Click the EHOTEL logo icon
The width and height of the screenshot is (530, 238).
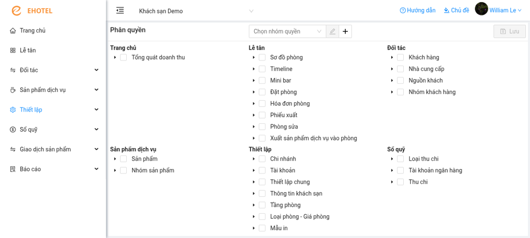[16, 11]
